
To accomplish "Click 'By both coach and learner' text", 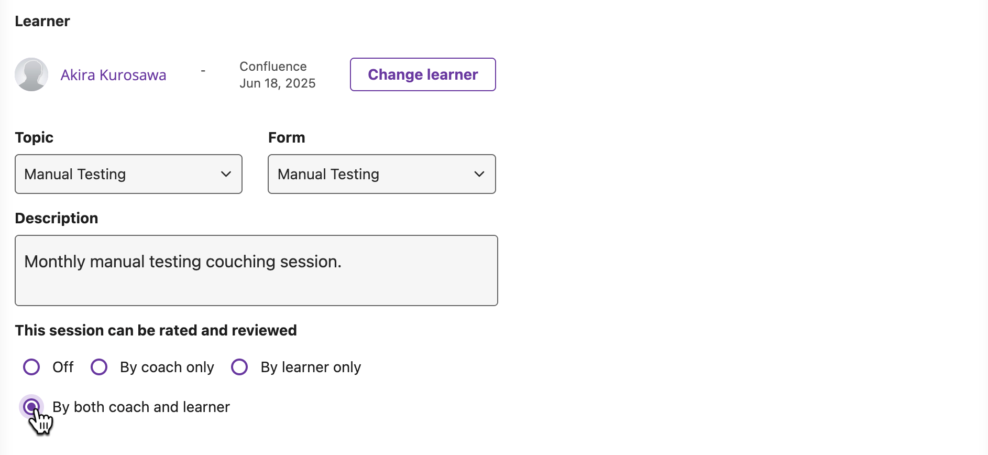I will (141, 407).
